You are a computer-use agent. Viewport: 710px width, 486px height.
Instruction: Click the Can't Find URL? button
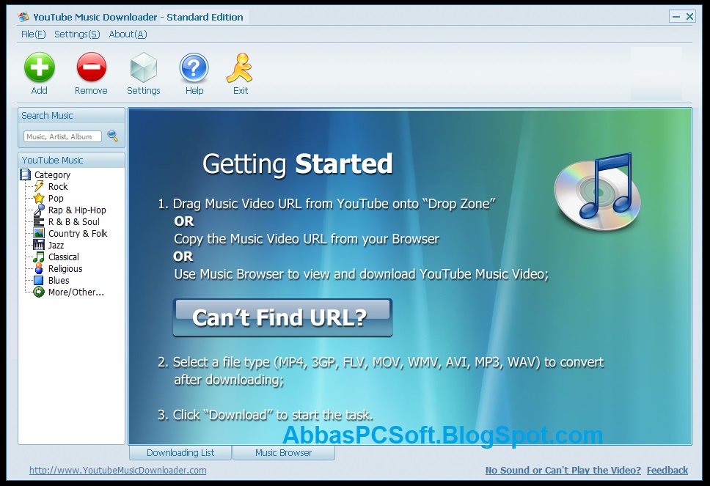click(282, 317)
